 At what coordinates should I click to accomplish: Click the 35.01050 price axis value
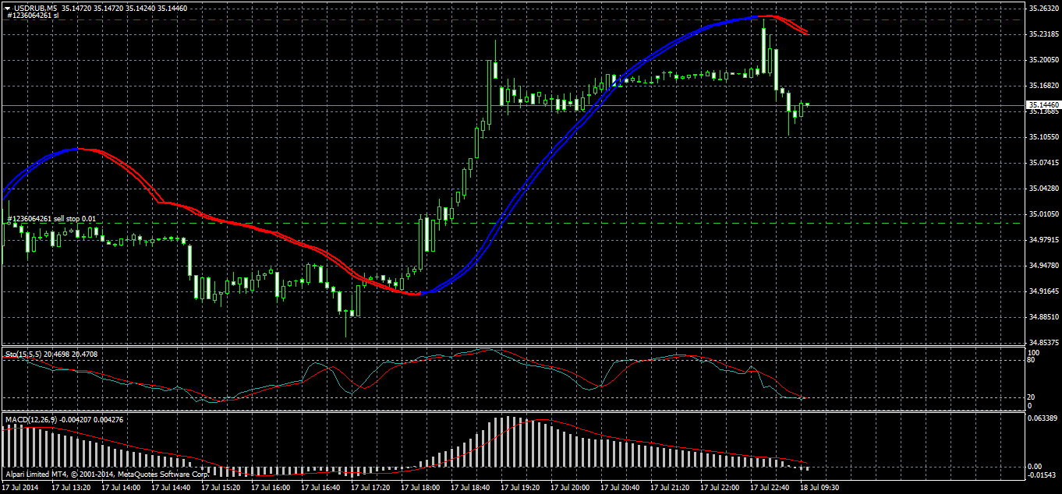[1043, 213]
